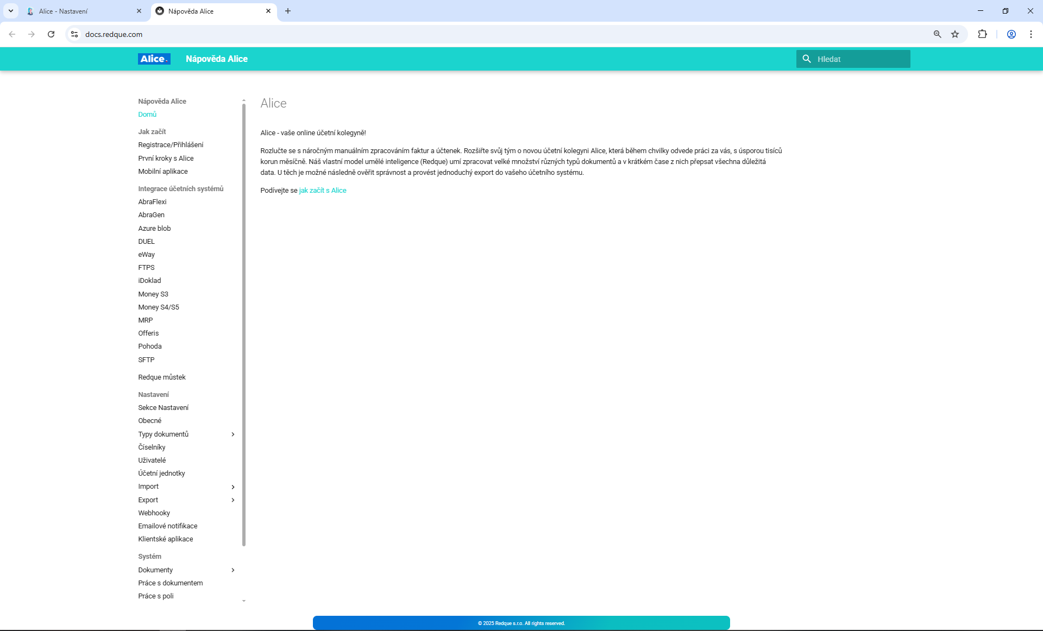Screen dimensions: 1043x631
Task: Click the Nápověda Alice header title
Action: coord(217,59)
